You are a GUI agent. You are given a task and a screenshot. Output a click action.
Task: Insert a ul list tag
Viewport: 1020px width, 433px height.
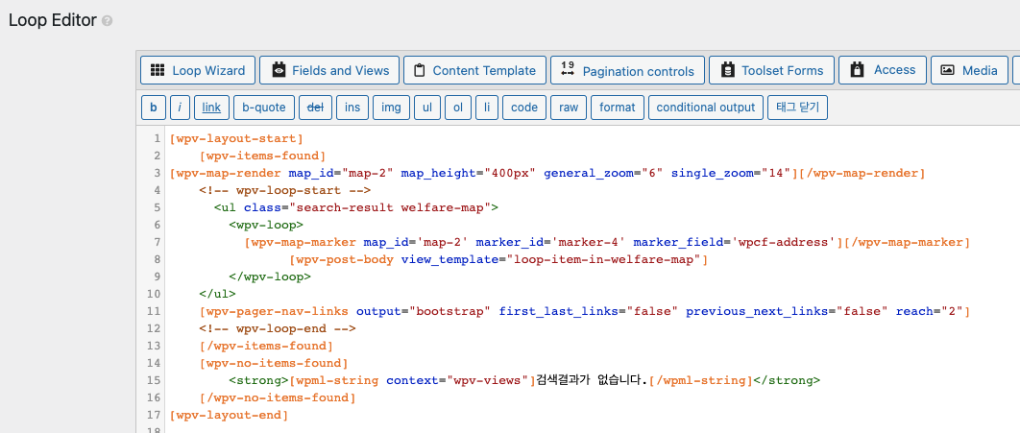(x=427, y=108)
